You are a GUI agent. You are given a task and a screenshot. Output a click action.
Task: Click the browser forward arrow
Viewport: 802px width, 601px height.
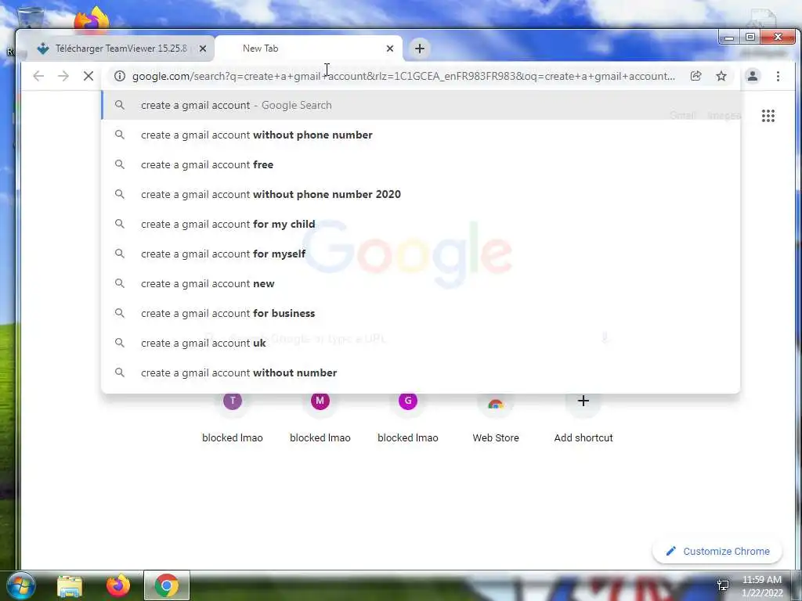pyautogui.click(x=63, y=76)
